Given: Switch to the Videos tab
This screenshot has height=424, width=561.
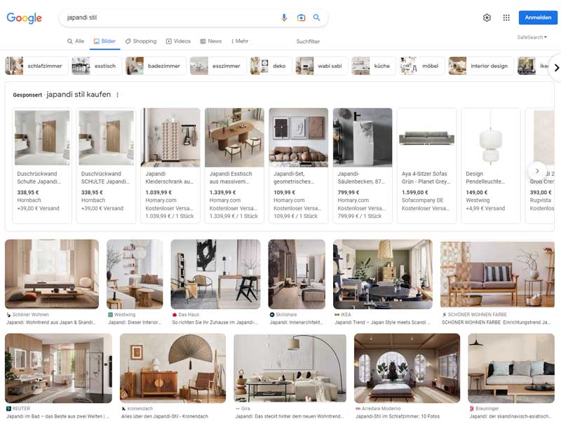Looking at the screenshot, I should 178,41.
